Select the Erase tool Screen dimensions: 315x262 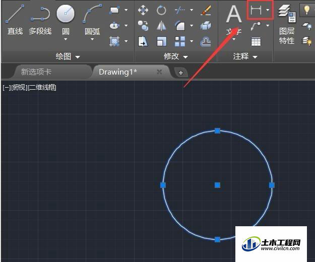[x=206, y=10]
